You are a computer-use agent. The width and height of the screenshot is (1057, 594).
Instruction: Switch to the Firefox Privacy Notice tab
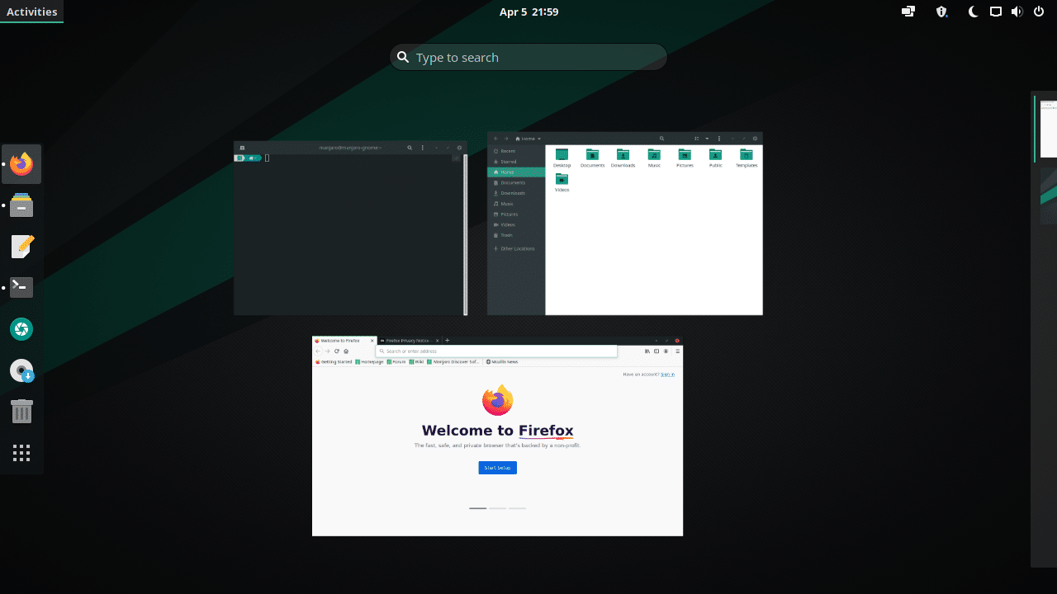pyautogui.click(x=409, y=340)
